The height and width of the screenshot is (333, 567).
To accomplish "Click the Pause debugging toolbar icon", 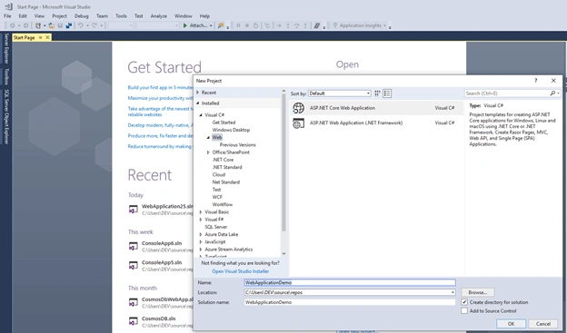I will tap(238, 25).
